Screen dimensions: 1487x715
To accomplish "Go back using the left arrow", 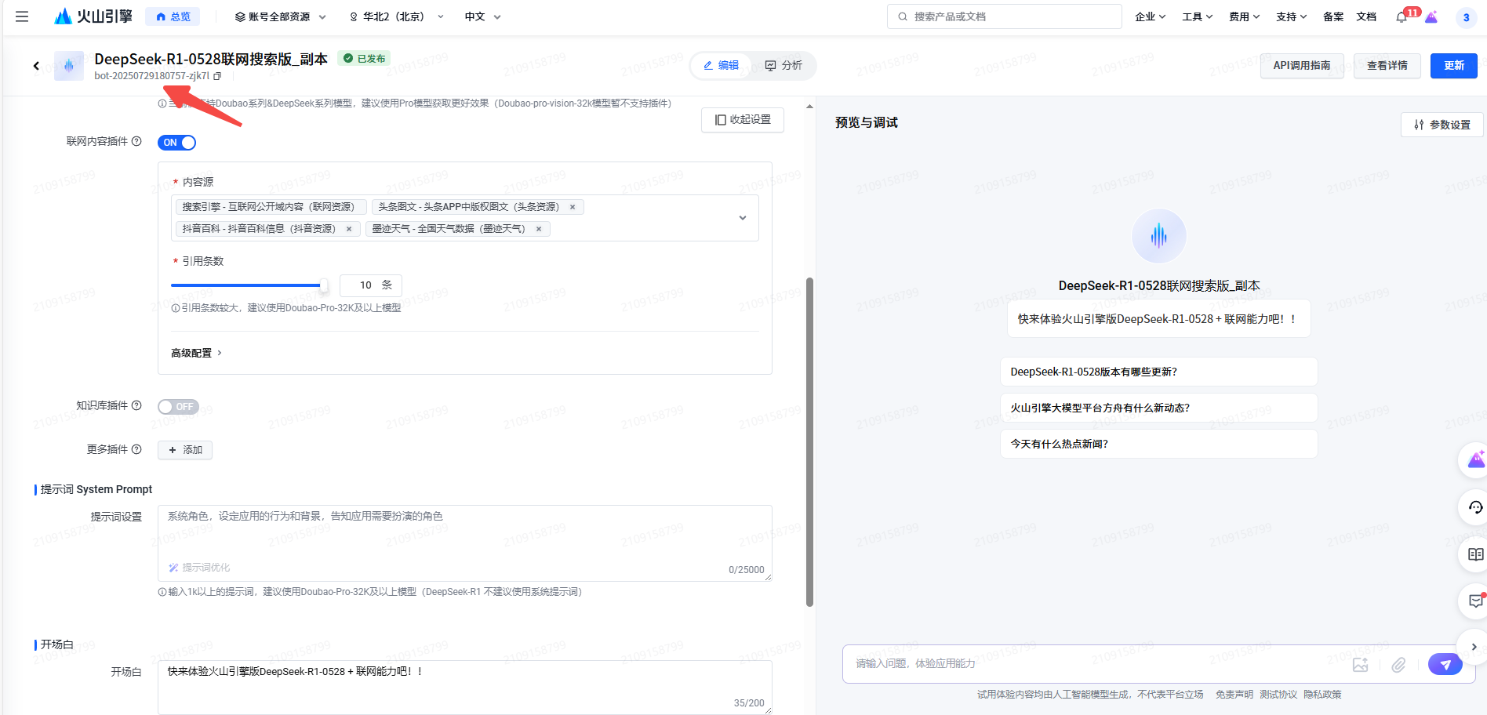I will (x=36, y=66).
